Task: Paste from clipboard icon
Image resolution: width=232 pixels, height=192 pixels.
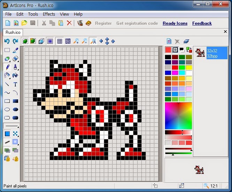Action: (61, 23)
